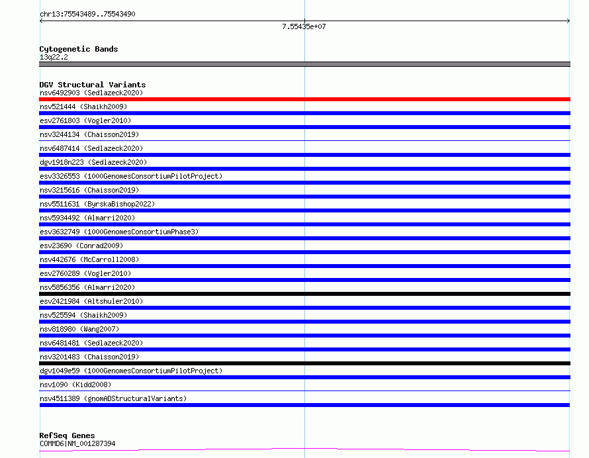Select variant esv2761803 (Vogler2010)

85,120
